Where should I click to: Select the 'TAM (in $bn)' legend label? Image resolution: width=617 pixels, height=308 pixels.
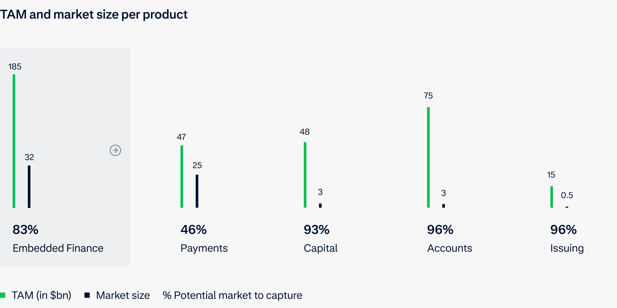click(41, 295)
